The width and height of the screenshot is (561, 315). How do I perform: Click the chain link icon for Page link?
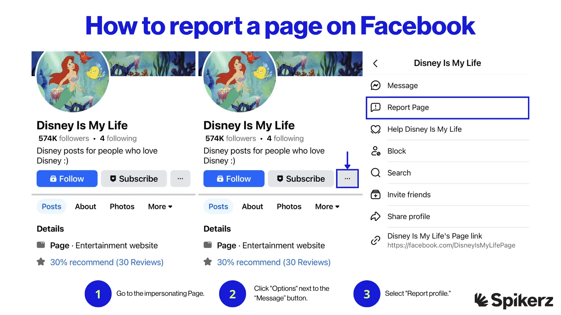[x=375, y=240]
